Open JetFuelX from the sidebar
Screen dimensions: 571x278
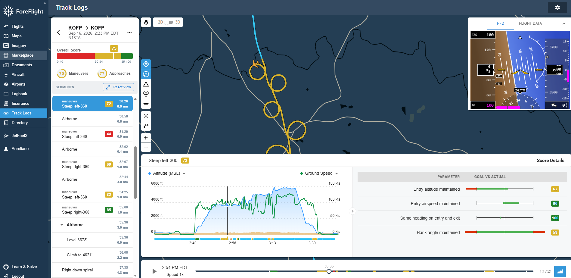[x=23, y=136]
